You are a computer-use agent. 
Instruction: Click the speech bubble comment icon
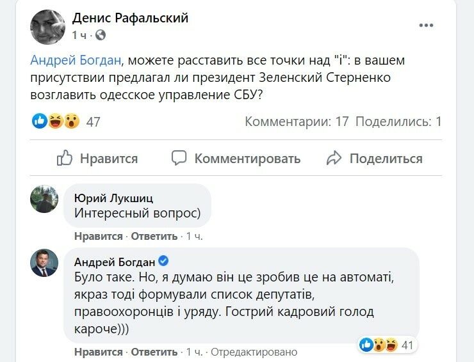[179, 158]
